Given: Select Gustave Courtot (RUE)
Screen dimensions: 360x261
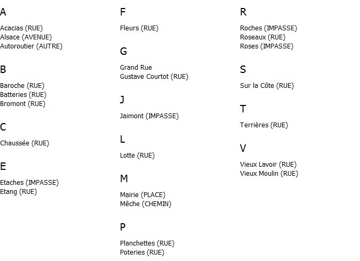Looking at the screenshot, I should [x=154, y=77].
